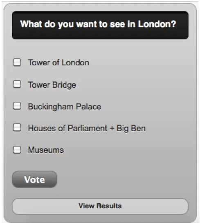Click the word "Parliament" in the fourth option
The width and height of the screenshot is (200, 223).
[x=88, y=128]
